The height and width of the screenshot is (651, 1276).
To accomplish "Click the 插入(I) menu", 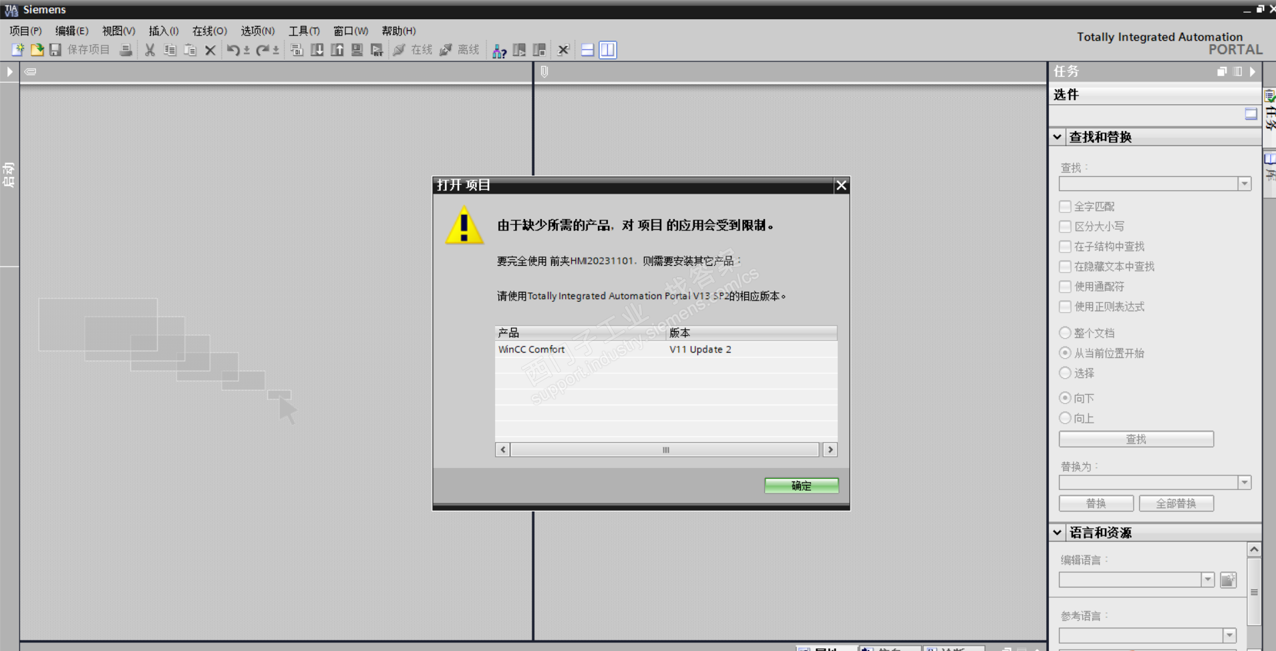I will click(164, 31).
